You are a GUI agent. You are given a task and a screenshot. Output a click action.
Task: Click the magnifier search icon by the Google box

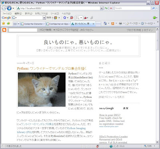pyautogui.click(x=154, y=8)
